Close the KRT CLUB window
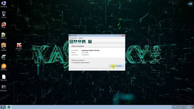The image size is (194, 109). [123, 36]
